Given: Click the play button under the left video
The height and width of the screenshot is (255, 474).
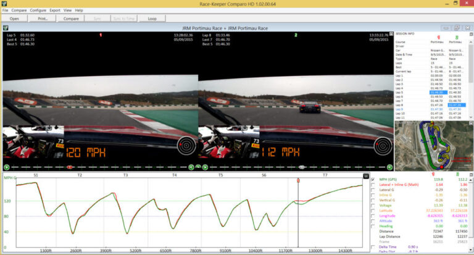Looking at the screenshot, I should coord(7,167).
